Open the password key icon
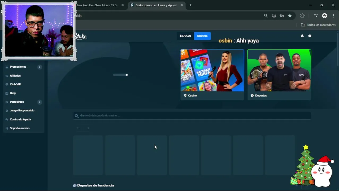The image size is (339, 191). tap(282, 16)
